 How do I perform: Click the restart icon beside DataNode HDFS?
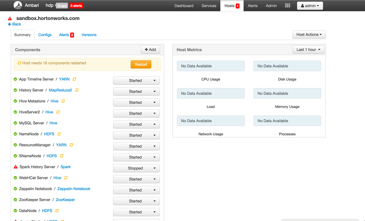coord(57,211)
